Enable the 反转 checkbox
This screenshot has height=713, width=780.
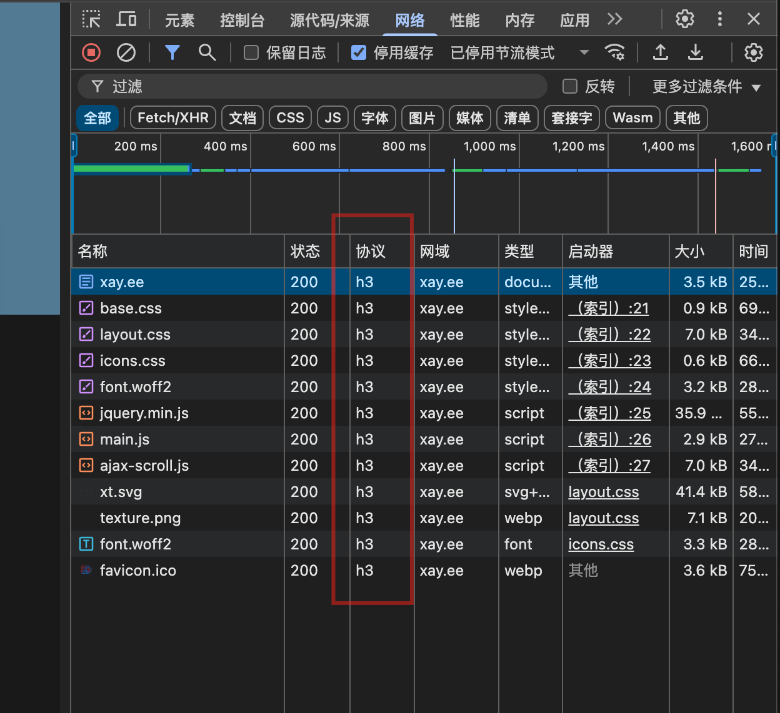pos(570,86)
